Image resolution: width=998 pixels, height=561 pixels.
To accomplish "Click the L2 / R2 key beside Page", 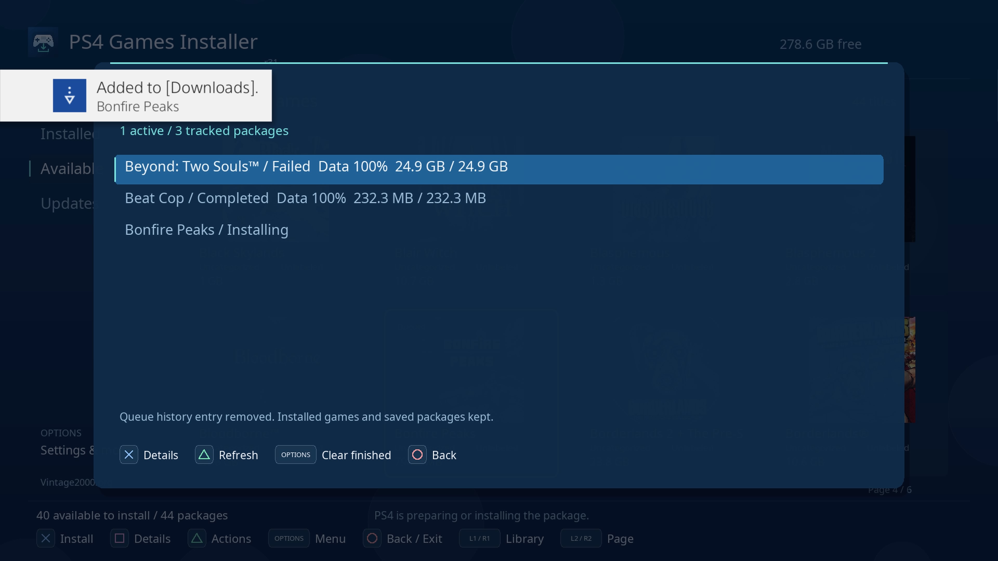I will [581, 539].
